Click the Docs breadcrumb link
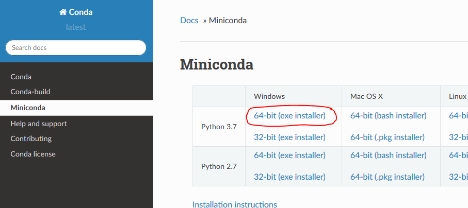Image resolution: width=468 pixels, height=208 pixels. 189,21
